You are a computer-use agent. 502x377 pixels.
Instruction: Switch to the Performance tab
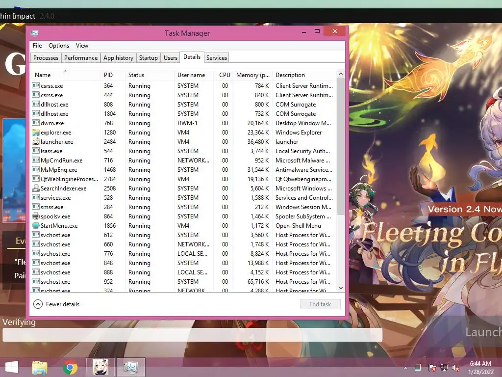(81, 58)
